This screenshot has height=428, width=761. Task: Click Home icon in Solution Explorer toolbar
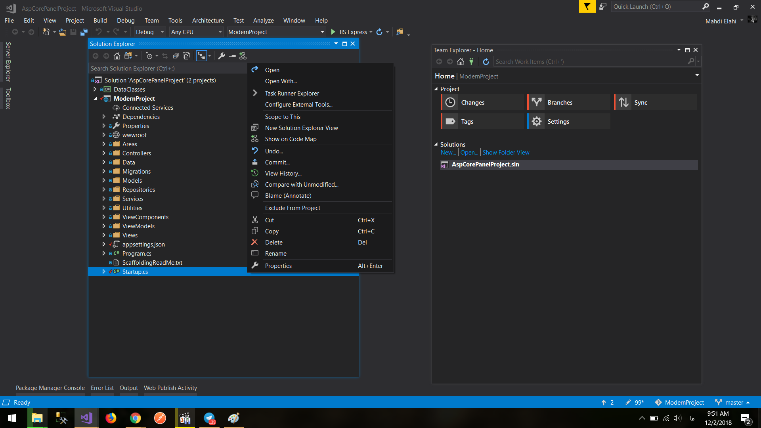117,56
